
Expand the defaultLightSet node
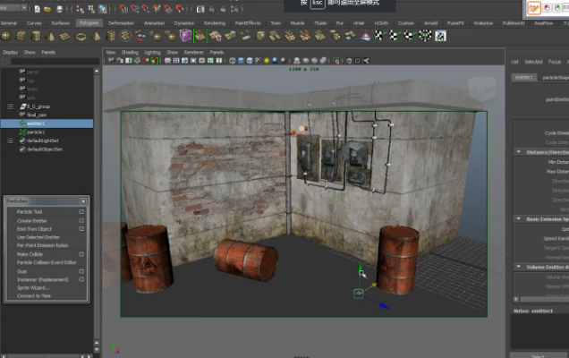pyautogui.click(x=10, y=141)
